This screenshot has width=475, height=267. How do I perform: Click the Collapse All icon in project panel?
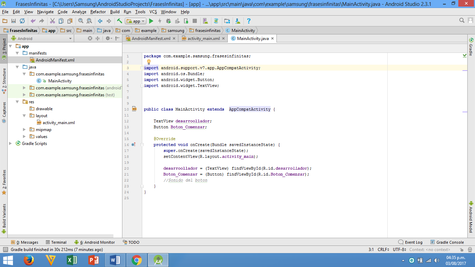pyautogui.click(x=98, y=39)
